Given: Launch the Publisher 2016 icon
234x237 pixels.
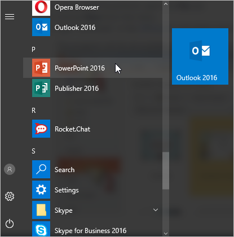Looking at the screenshot, I should [x=41, y=88].
